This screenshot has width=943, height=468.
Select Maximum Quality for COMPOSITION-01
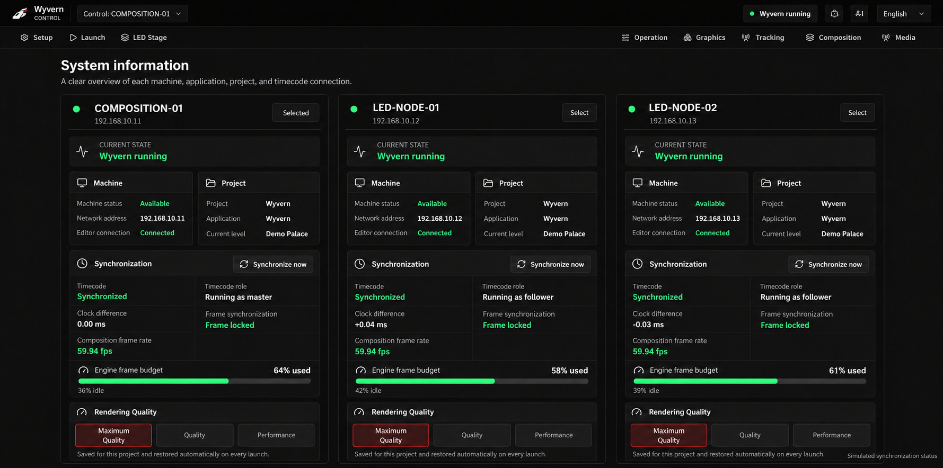(113, 435)
